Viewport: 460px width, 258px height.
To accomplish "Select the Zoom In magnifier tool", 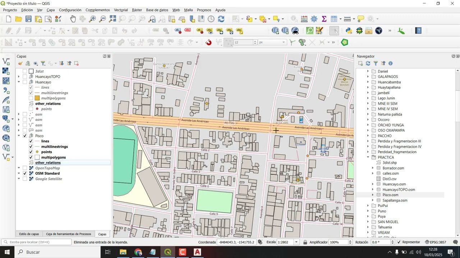I will pos(93,19).
